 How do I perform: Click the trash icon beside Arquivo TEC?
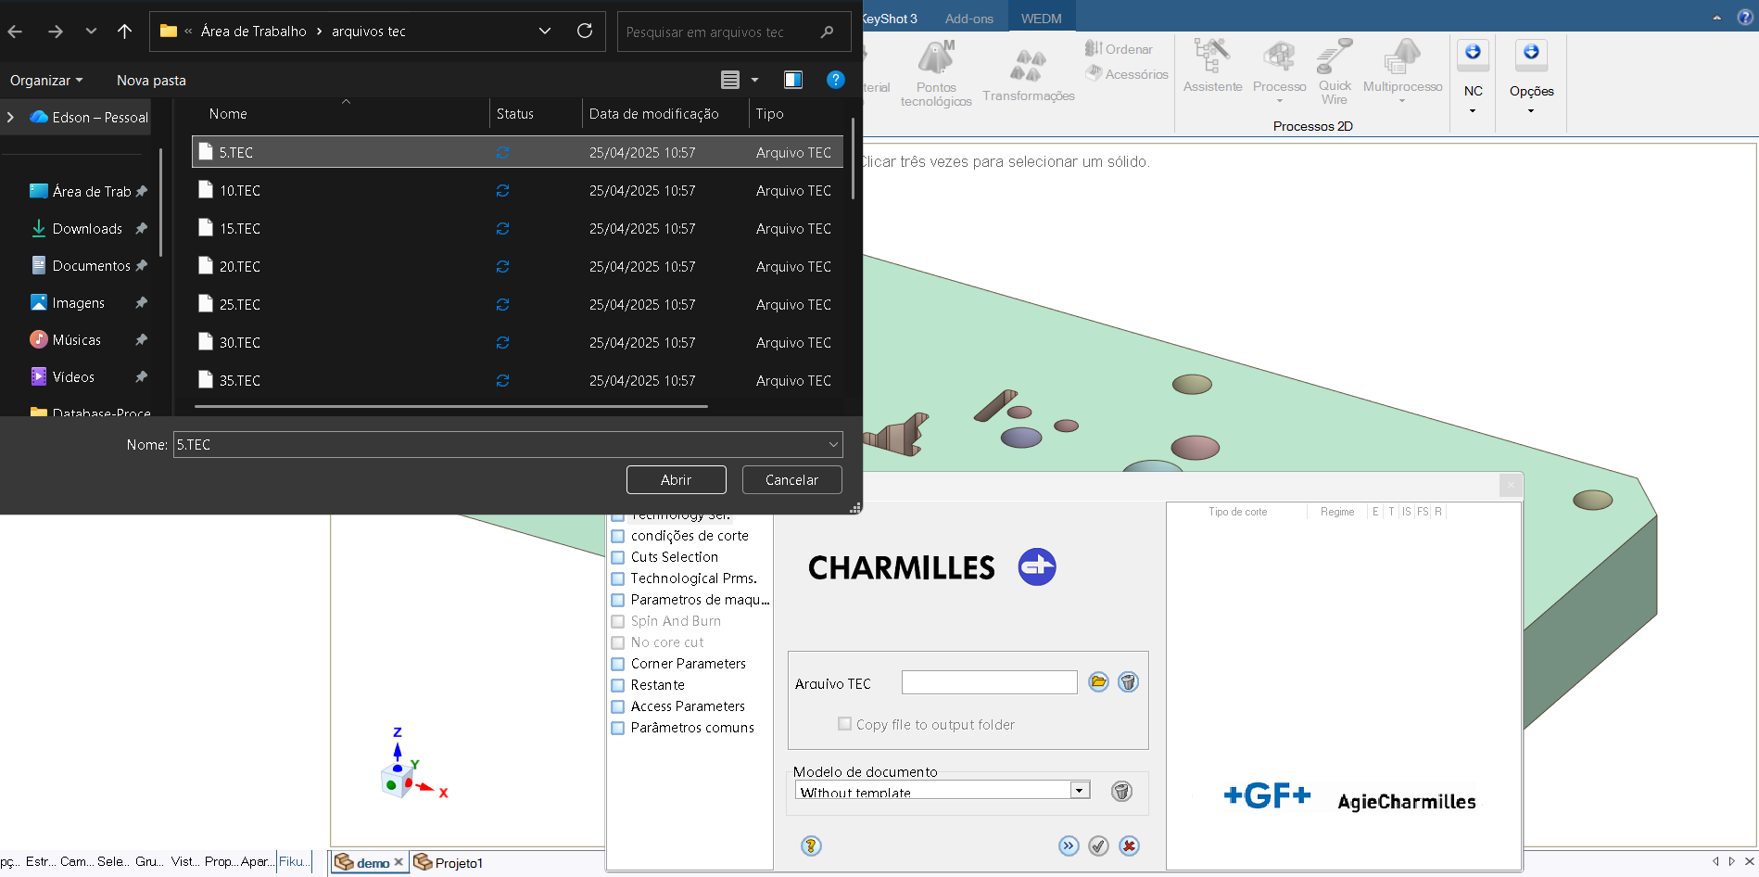click(1128, 682)
